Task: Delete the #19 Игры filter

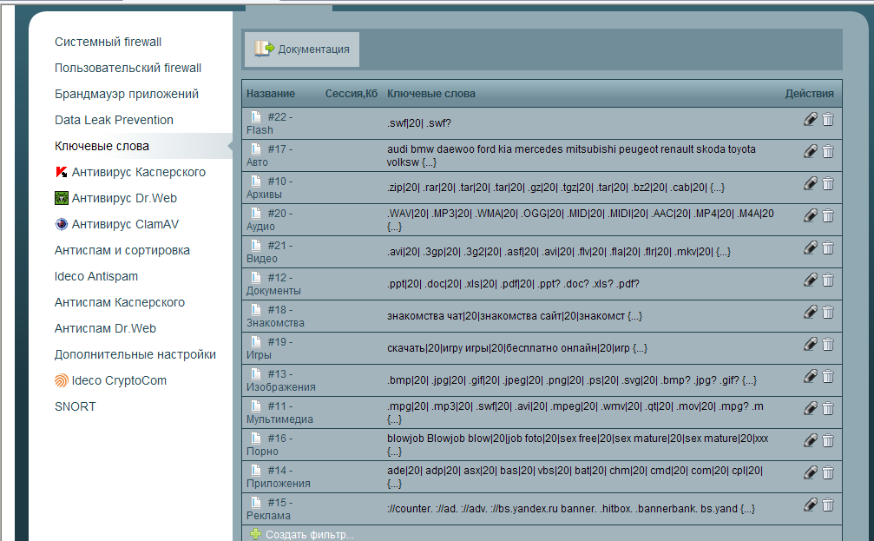Action: (828, 344)
